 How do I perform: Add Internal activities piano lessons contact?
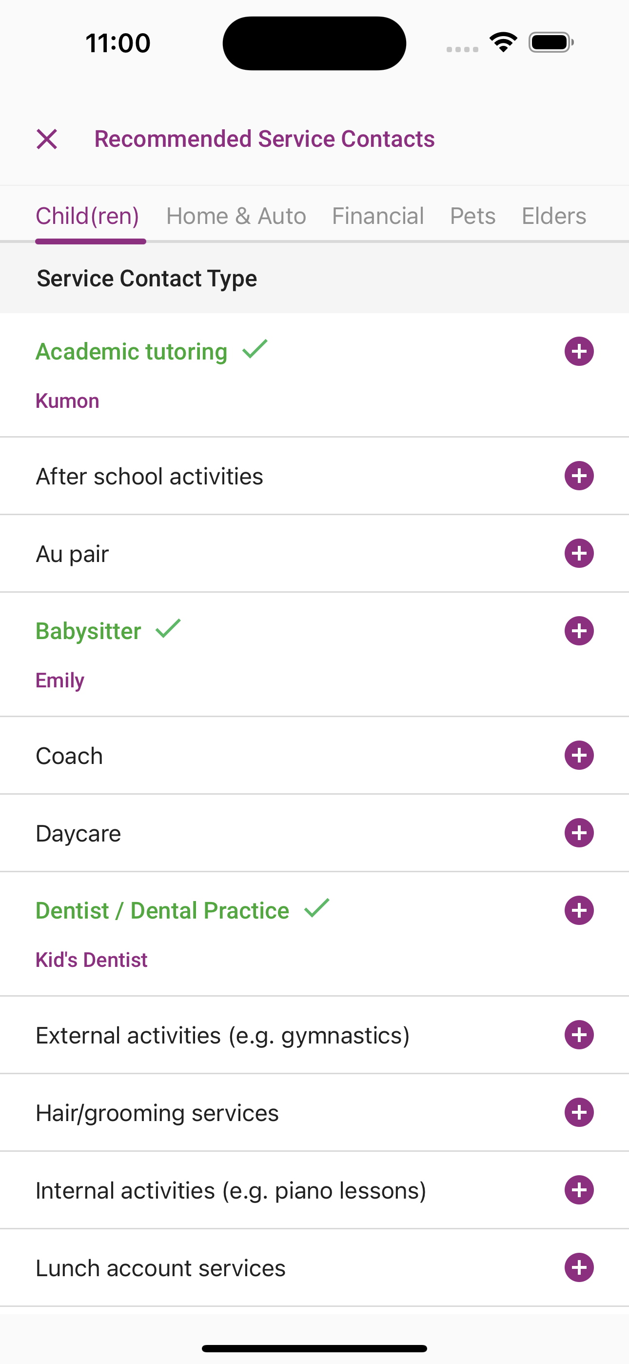[x=579, y=1190]
